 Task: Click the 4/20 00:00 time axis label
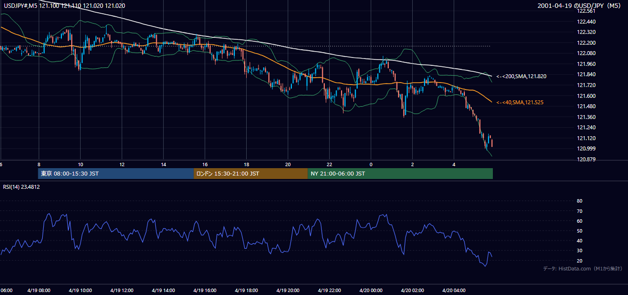coord(371,291)
